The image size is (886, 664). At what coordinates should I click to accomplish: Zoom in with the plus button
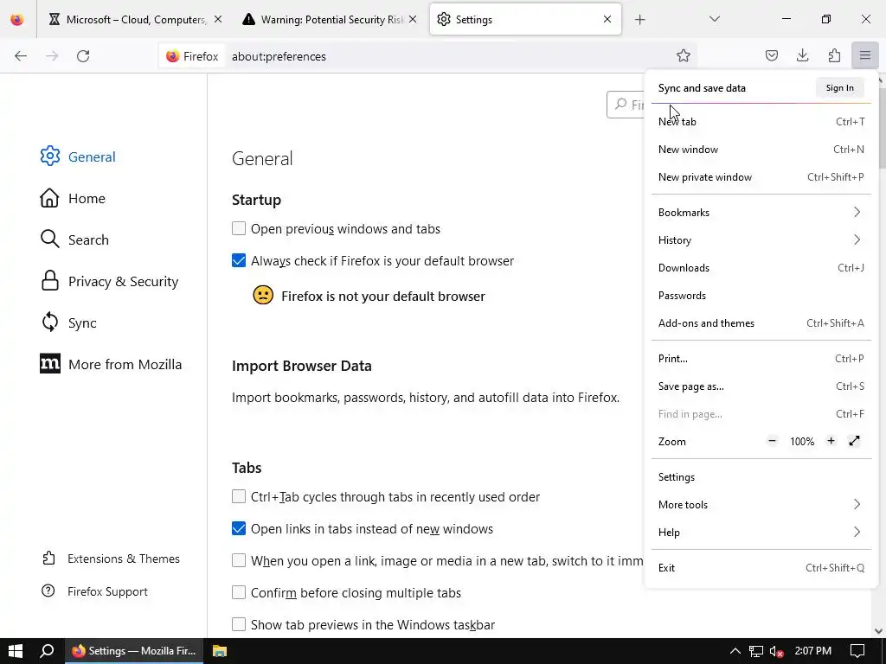(831, 441)
